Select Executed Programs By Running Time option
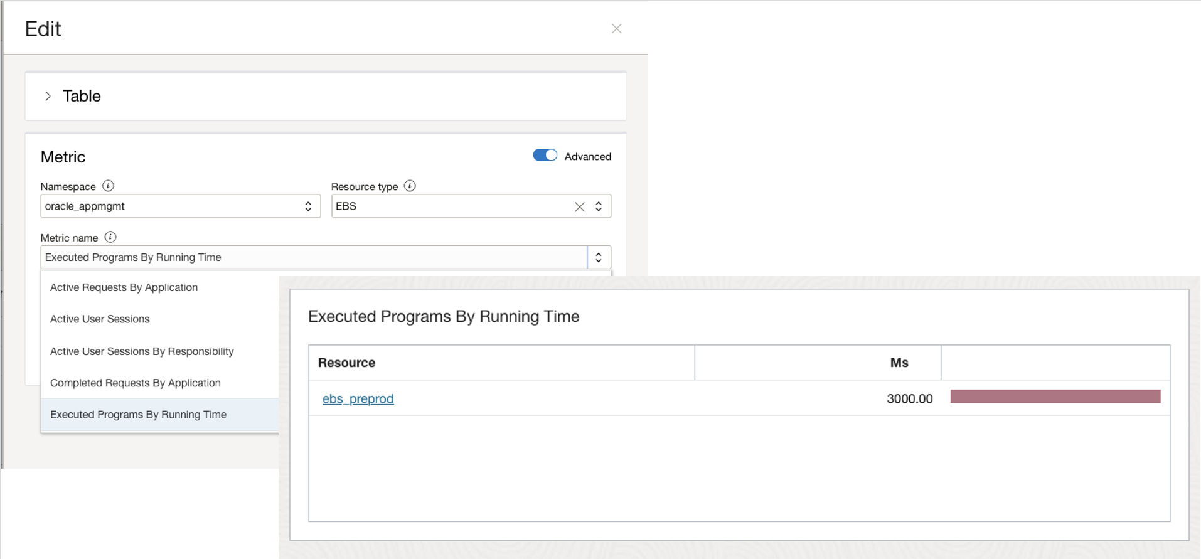 (138, 415)
